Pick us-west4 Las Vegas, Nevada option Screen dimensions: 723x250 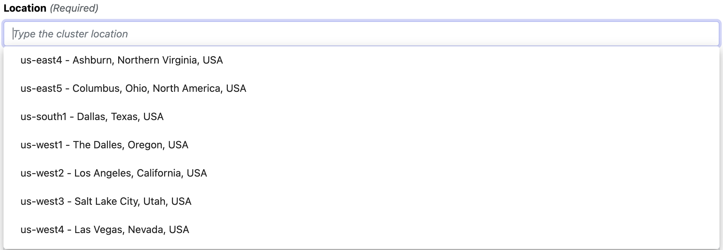105,230
